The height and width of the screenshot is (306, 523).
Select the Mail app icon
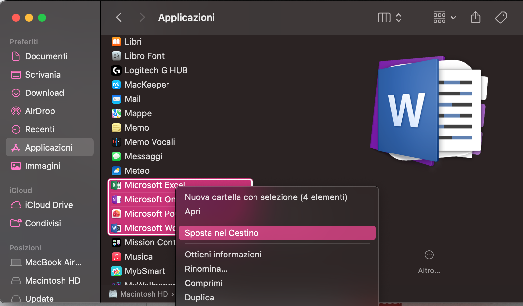pos(116,99)
